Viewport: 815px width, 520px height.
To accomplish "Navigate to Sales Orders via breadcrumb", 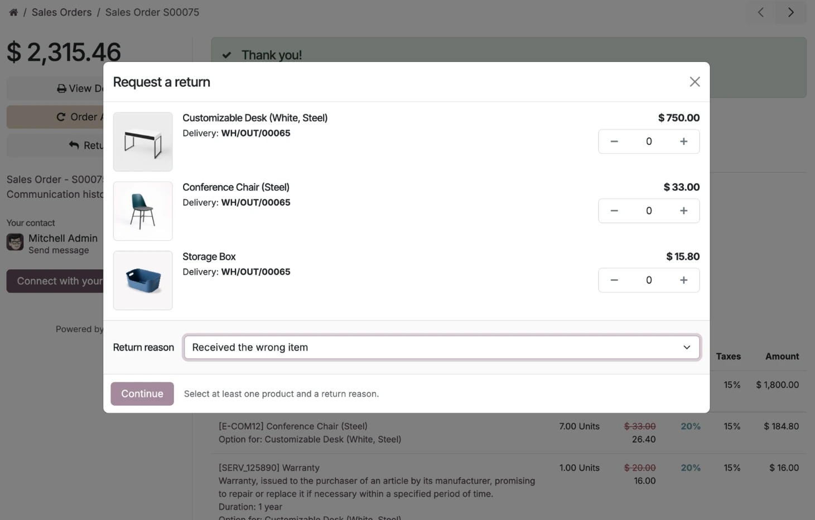I will [x=61, y=12].
